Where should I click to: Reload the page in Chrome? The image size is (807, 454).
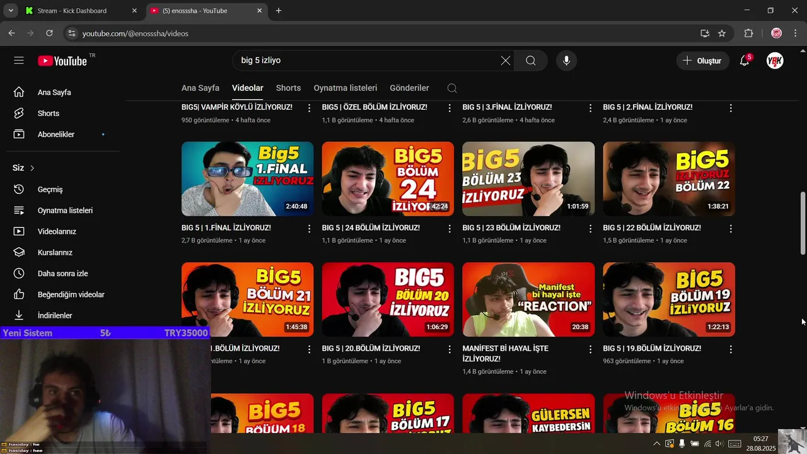[50, 33]
